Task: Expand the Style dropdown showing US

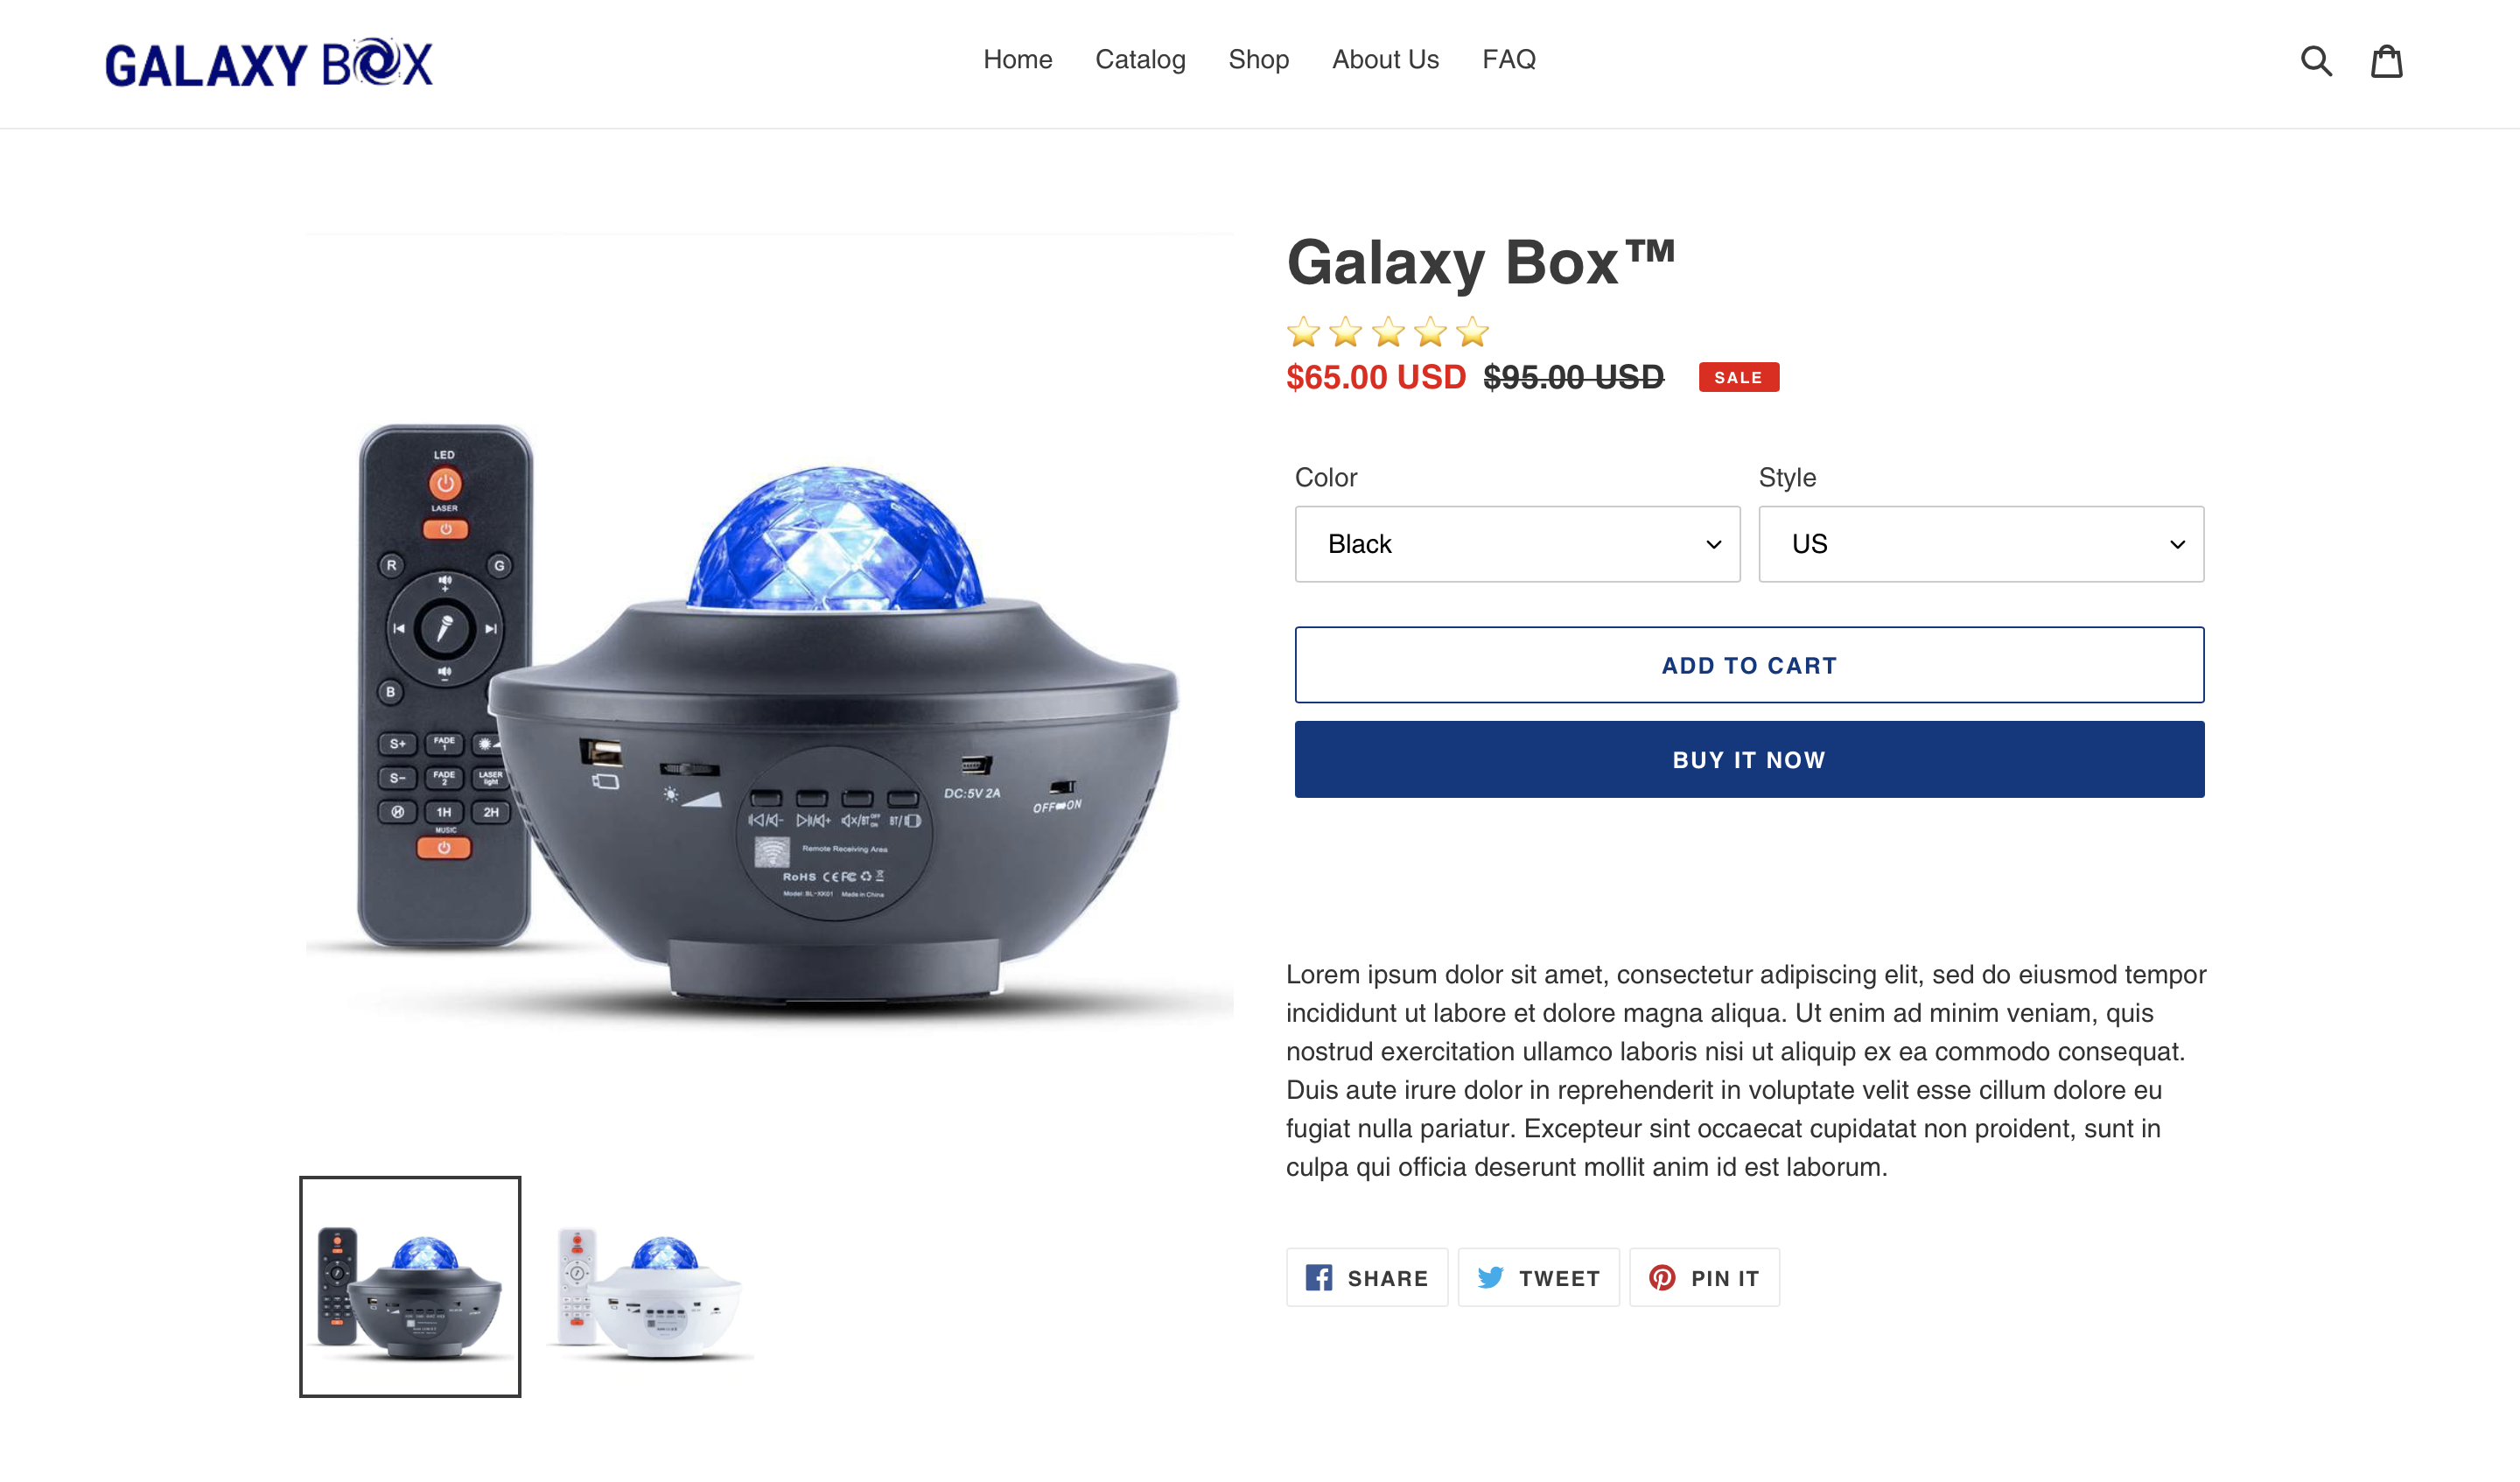Action: click(x=1981, y=544)
